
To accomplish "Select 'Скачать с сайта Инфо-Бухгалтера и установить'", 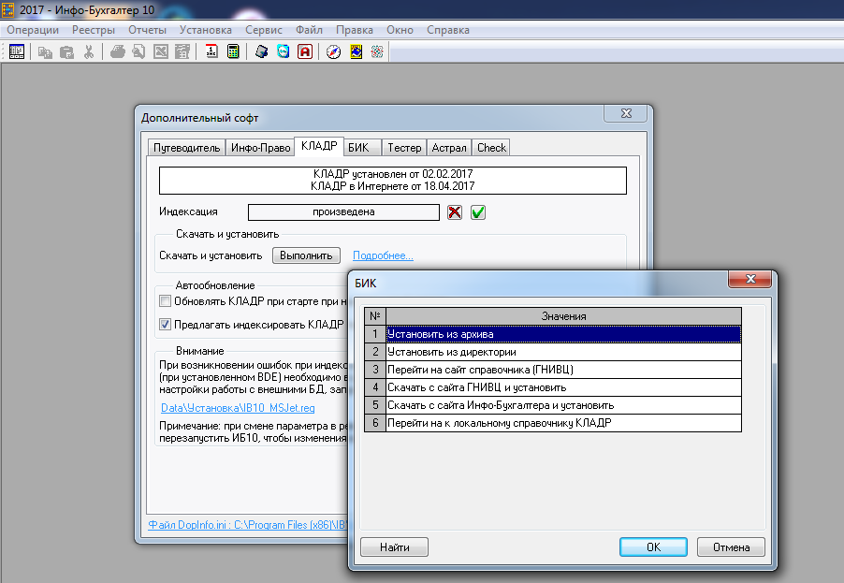I will [563, 405].
